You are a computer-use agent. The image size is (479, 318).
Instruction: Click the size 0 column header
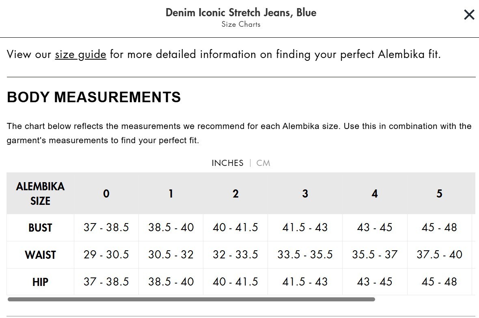click(106, 194)
